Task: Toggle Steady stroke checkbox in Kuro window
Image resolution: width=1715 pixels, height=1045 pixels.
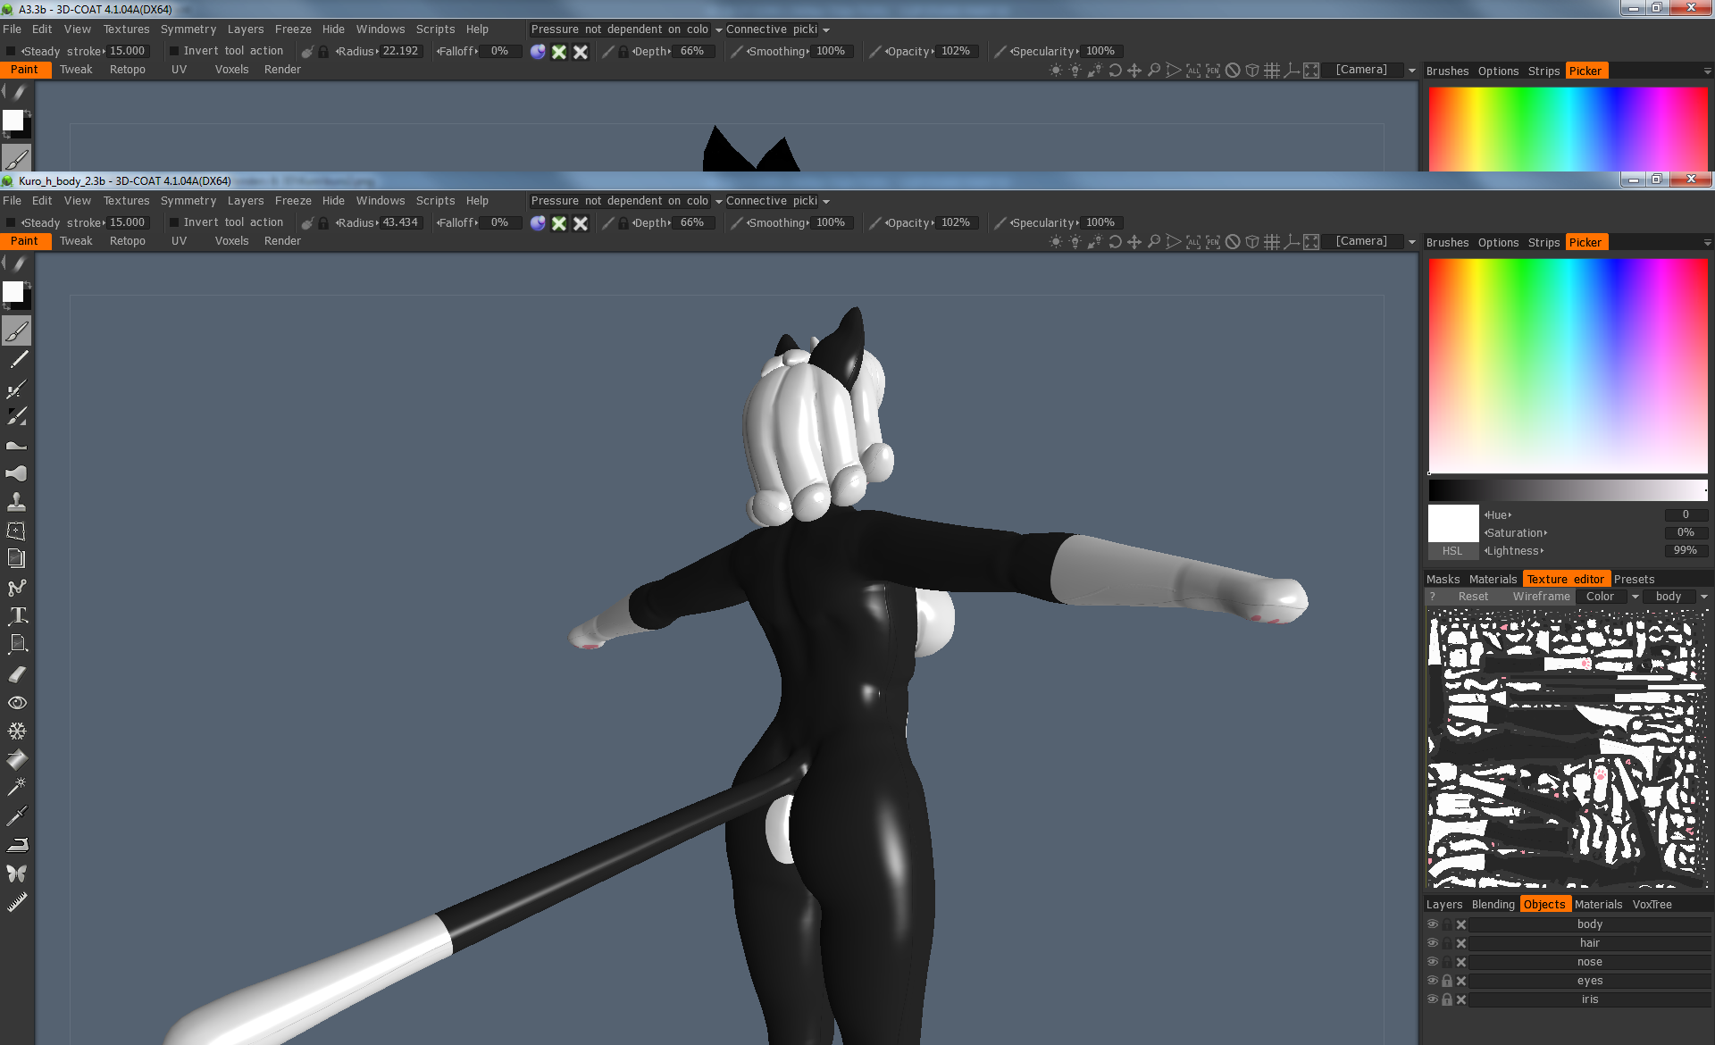Action: tap(11, 223)
